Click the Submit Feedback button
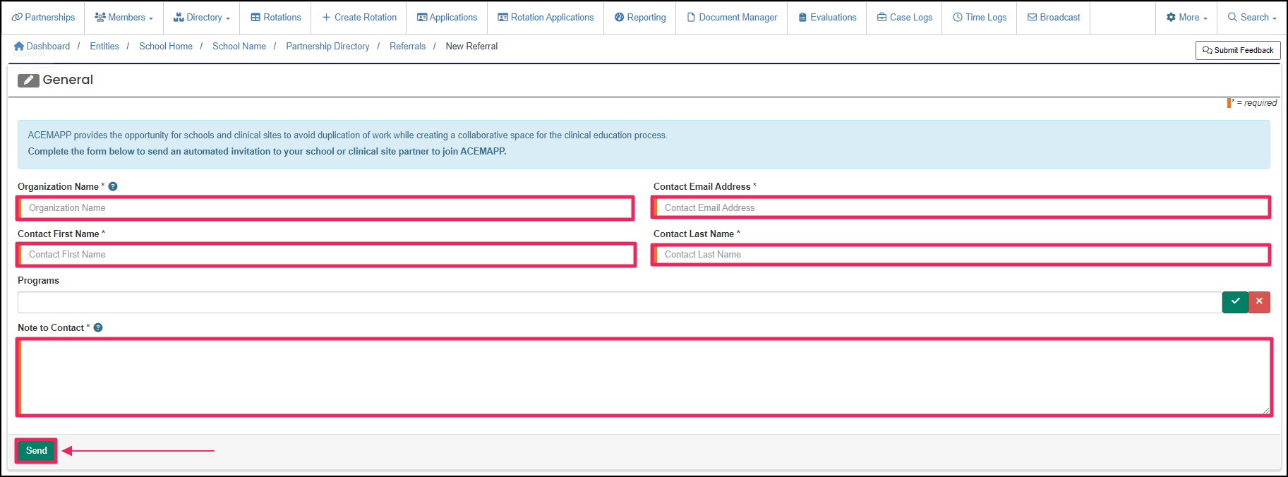This screenshot has width=1288, height=477. coord(1238,50)
